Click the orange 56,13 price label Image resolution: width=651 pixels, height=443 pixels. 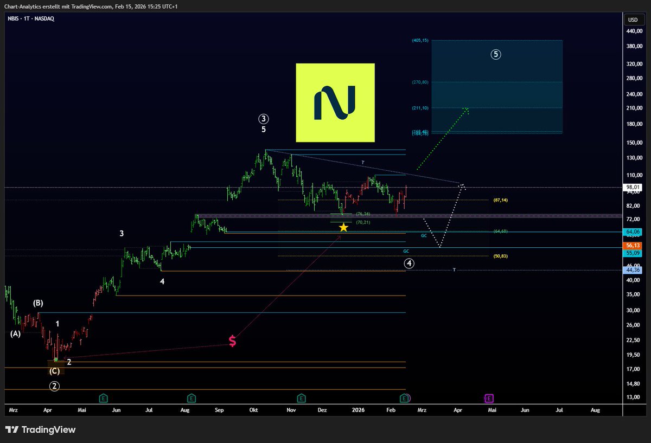tap(633, 245)
